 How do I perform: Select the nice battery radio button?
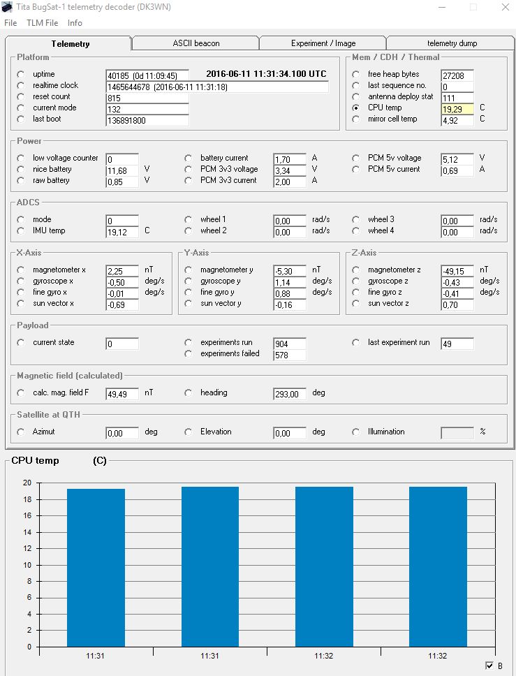(21, 170)
